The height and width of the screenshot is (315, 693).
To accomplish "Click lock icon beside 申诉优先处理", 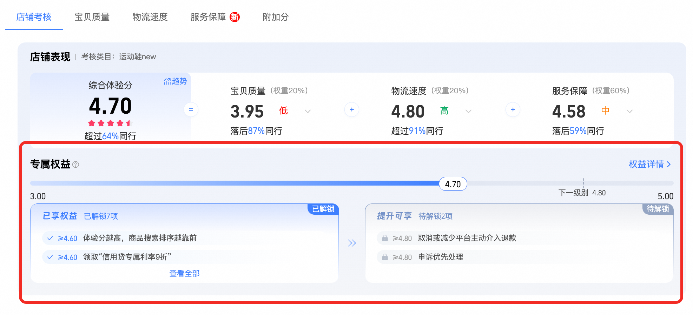I will pos(385,257).
